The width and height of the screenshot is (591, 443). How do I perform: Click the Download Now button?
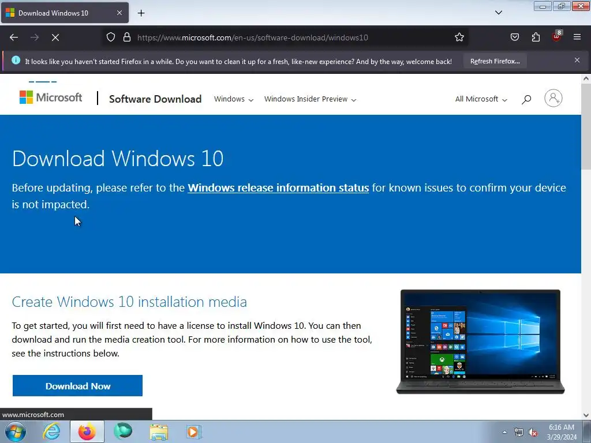(78, 386)
